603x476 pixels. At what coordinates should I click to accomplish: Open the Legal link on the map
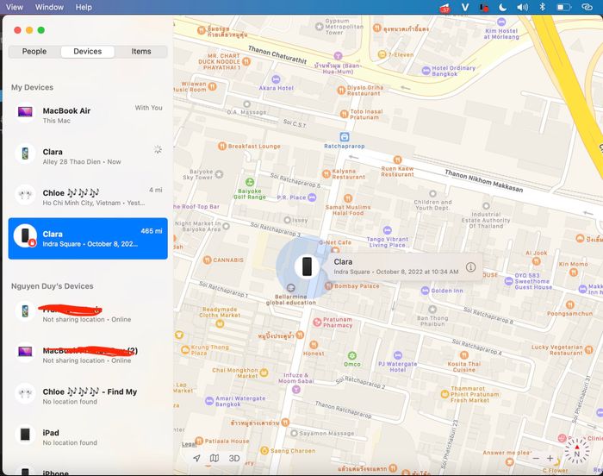click(x=189, y=444)
